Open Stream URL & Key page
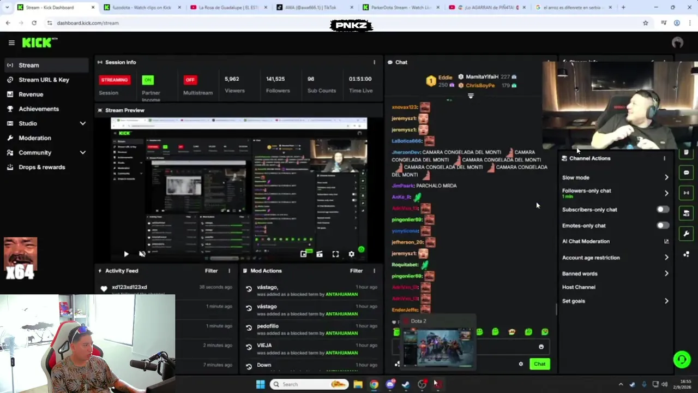Image resolution: width=698 pixels, height=393 pixels. (46, 80)
